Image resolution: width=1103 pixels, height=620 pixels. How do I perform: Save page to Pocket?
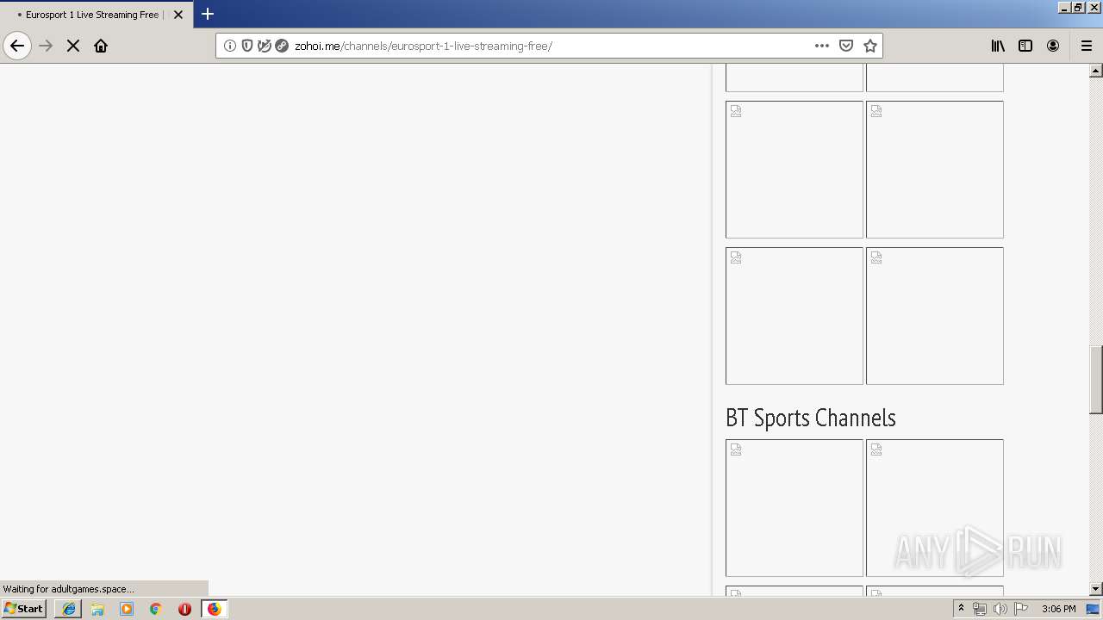pyautogui.click(x=846, y=46)
